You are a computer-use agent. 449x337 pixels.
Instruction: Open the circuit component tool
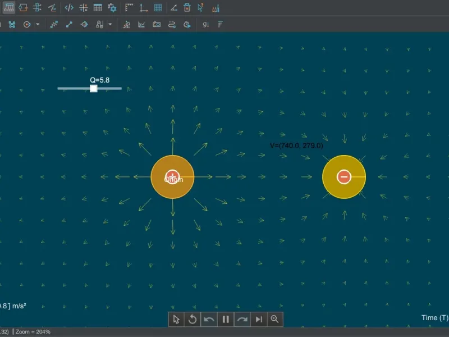23,8
